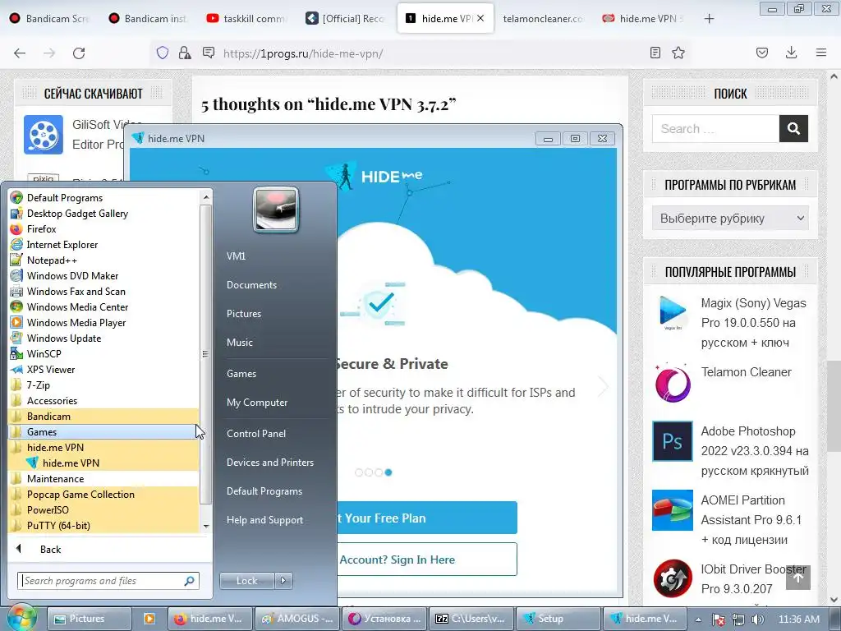841x631 pixels.
Task: Open a new Firefox tab
Action: click(x=709, y=19)
